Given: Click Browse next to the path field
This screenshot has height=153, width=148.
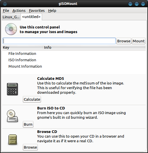Looking at the screenshot, I should point(124,41).
